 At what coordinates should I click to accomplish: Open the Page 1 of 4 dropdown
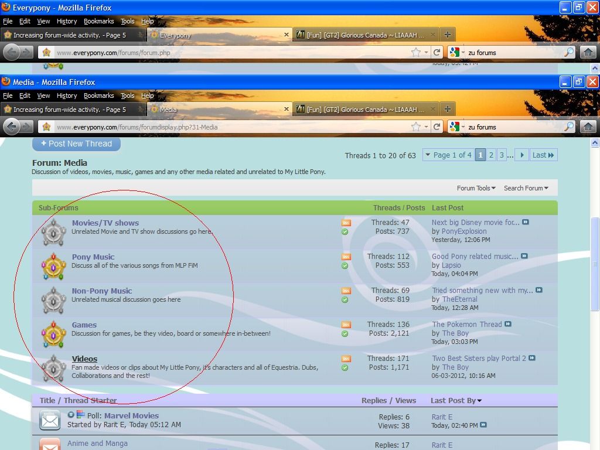[448, 155]
